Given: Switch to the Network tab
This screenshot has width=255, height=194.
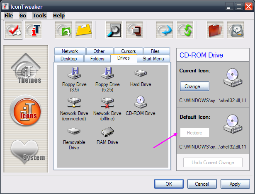Looking at the screenshot, I should tap(70, 51).
